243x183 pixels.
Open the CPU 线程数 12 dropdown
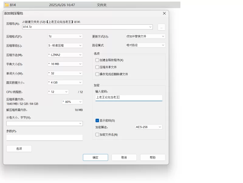(58, 92)
